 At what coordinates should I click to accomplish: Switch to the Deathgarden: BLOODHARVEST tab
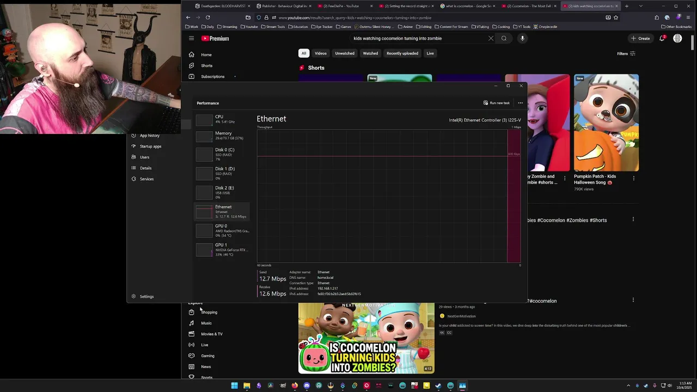[x=222, y=6]
